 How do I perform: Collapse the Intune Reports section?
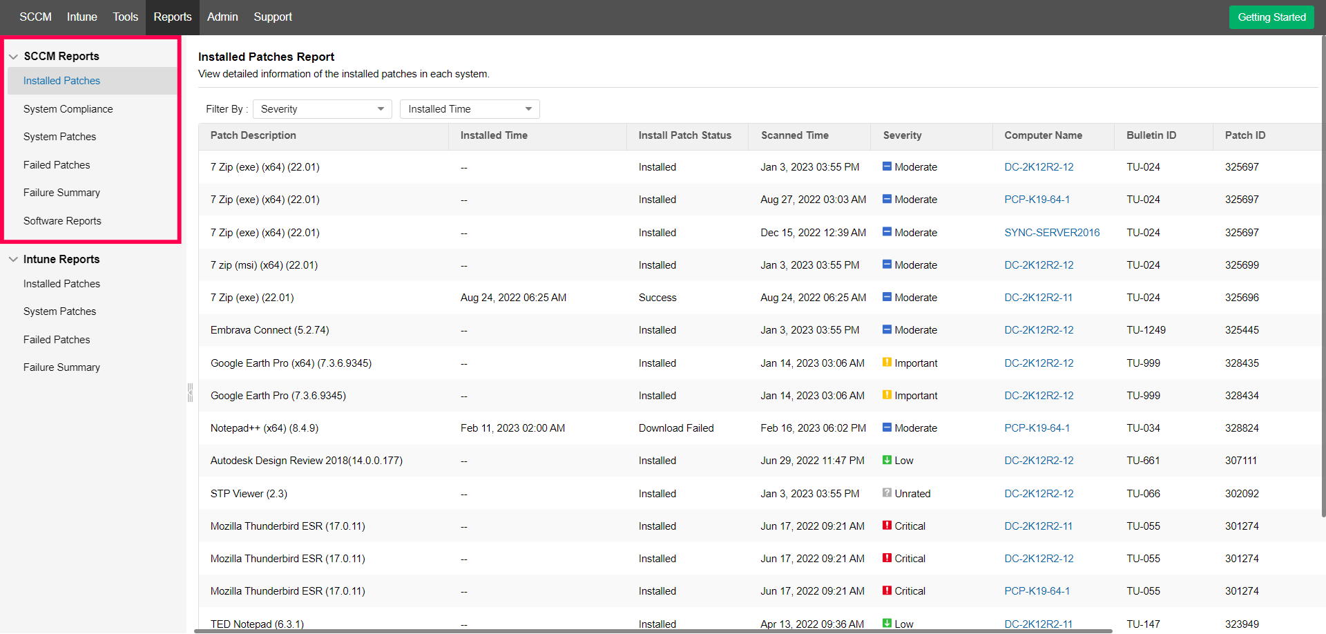pyautogui.click(x=14, y=260)
